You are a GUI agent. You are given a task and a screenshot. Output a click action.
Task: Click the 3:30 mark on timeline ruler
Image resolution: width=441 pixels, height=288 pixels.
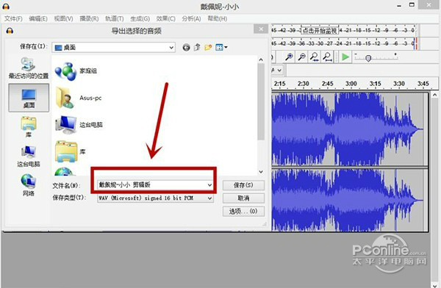pos(399,84)
